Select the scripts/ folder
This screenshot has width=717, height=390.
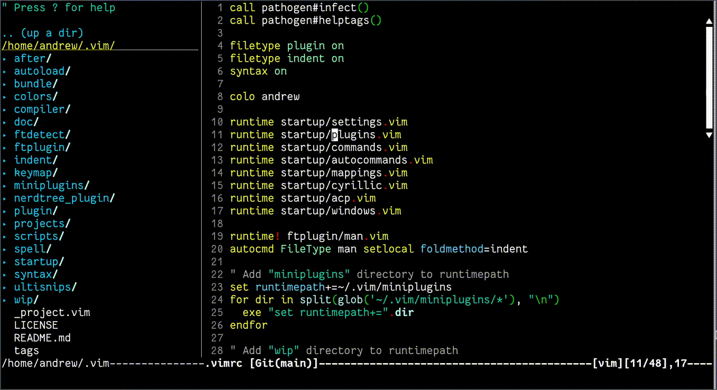coord(39,236)
